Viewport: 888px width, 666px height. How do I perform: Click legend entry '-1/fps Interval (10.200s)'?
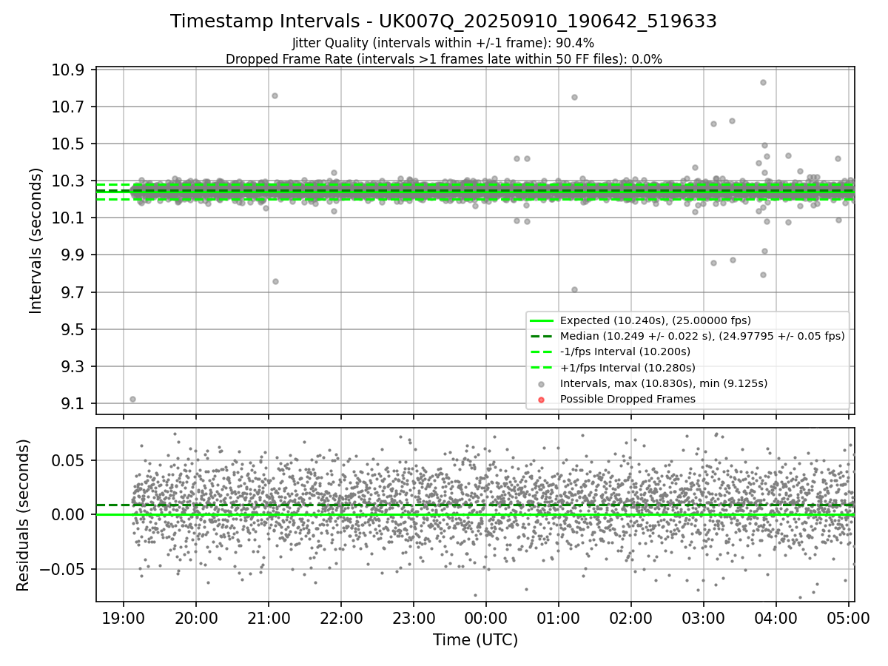pos(625,351)
